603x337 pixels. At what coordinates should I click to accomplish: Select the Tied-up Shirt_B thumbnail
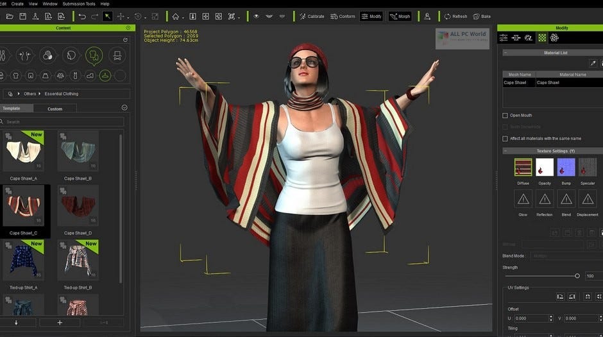pos(78,261)
